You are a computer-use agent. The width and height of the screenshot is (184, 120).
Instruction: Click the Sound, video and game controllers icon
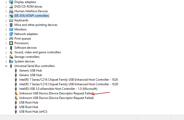pyautogui.click(x=11, y=52)
